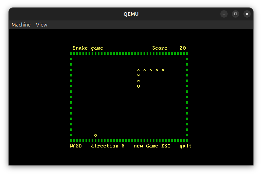Click the 'Score:' label
This screenshot has width=262, height=175.
coord(161,48)
